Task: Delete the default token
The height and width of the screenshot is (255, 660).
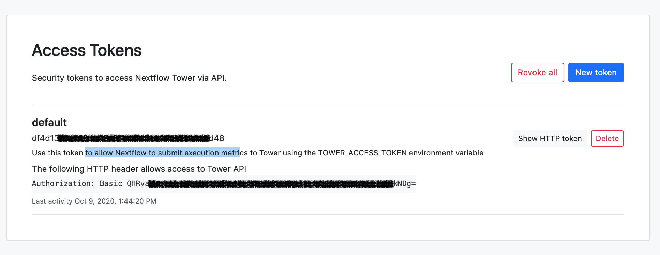Action: pyautogui.click(x=607, y=138)
